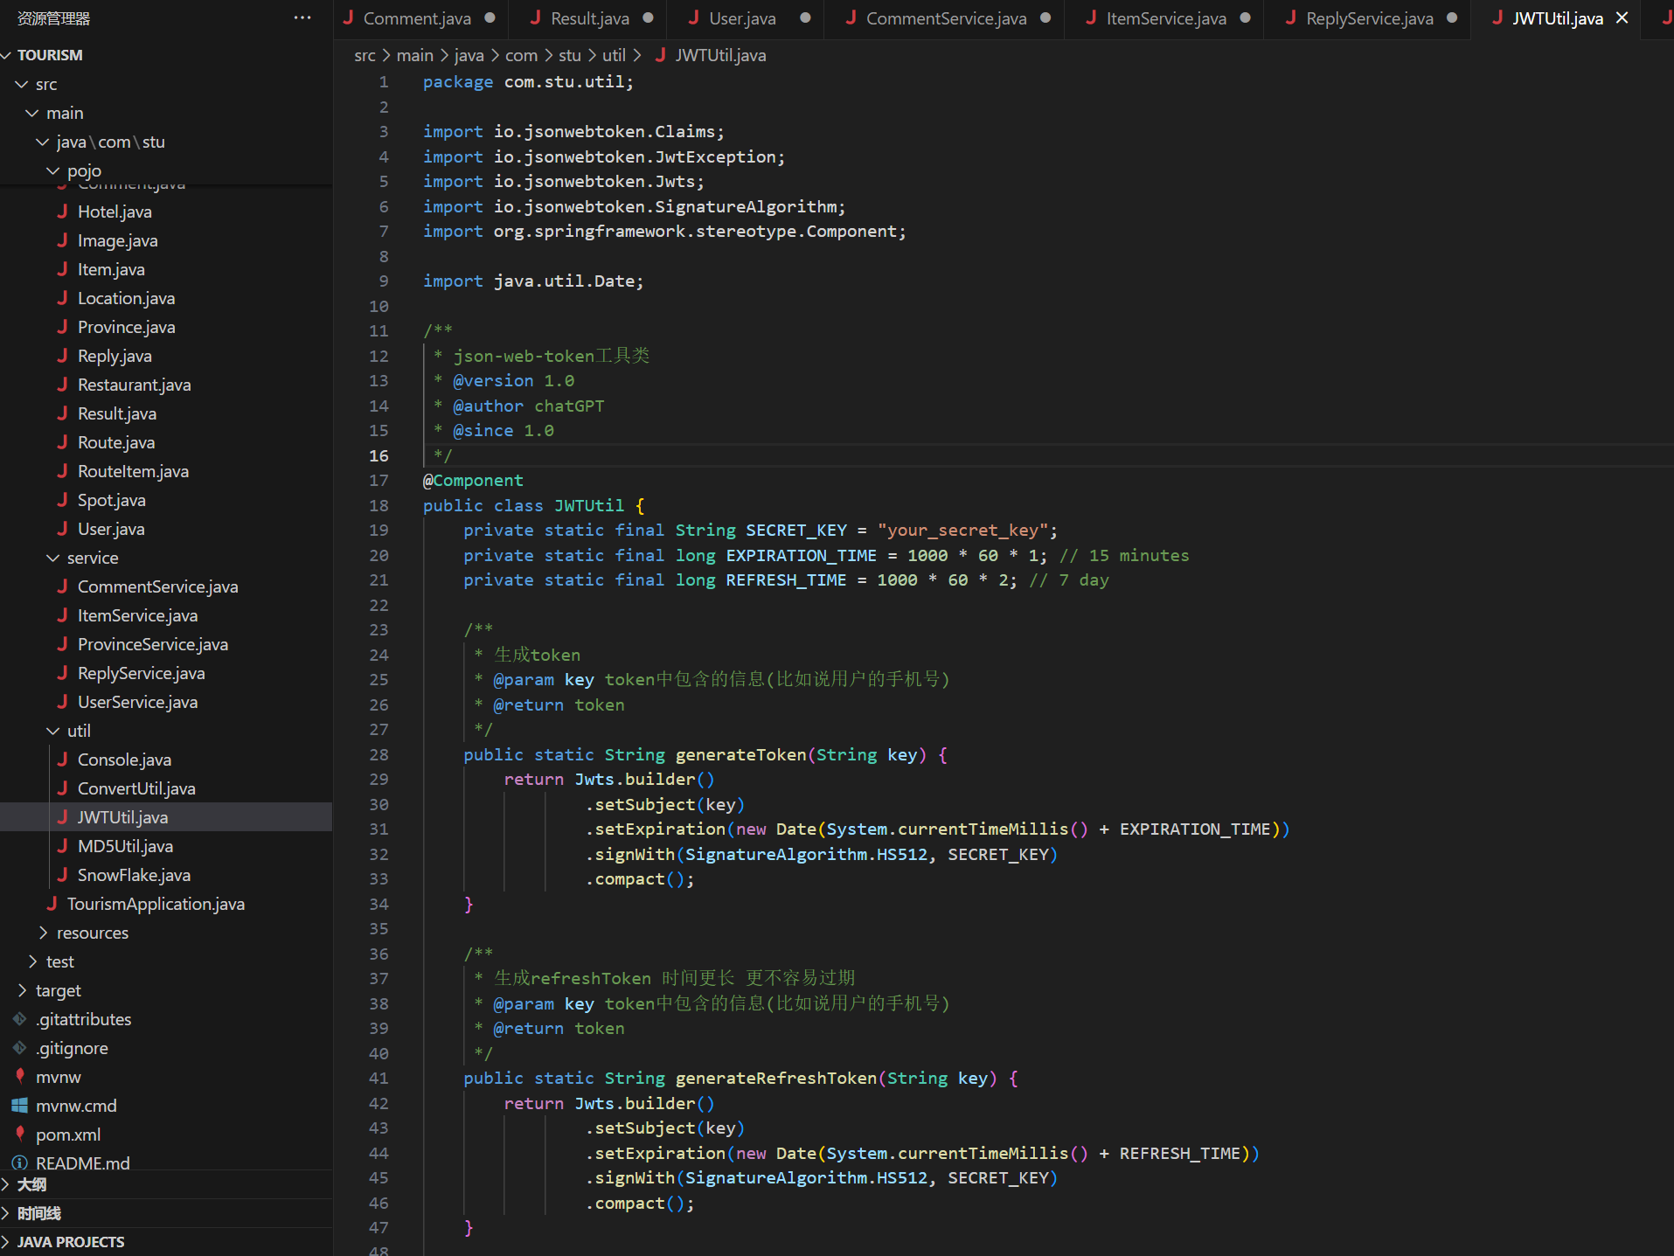The width and height of the screenshot is (1674, 1256).
Task: Click the info icon beside README.md
Action: (19, 1163)
